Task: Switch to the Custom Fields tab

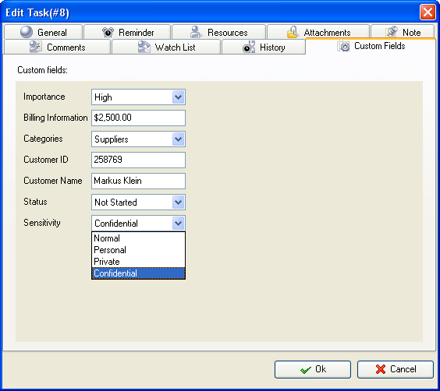Action: tap(371, 46)
